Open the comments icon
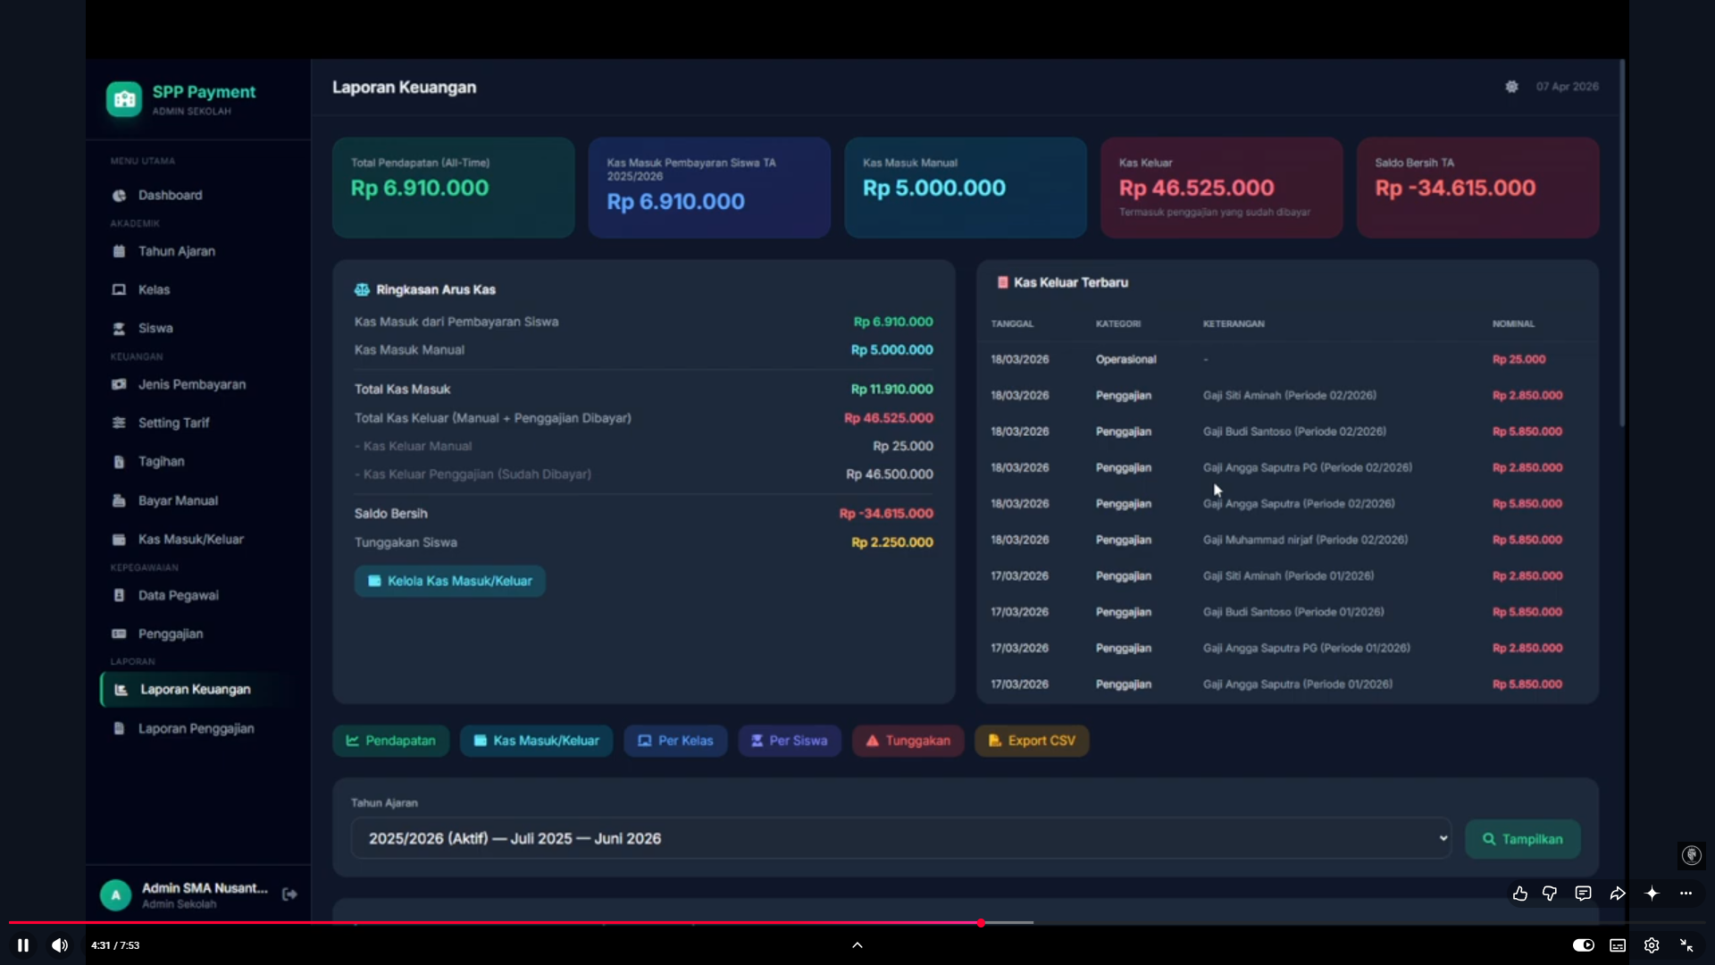This screenshot has height=965, width=1715. (x=1583, y=894)
